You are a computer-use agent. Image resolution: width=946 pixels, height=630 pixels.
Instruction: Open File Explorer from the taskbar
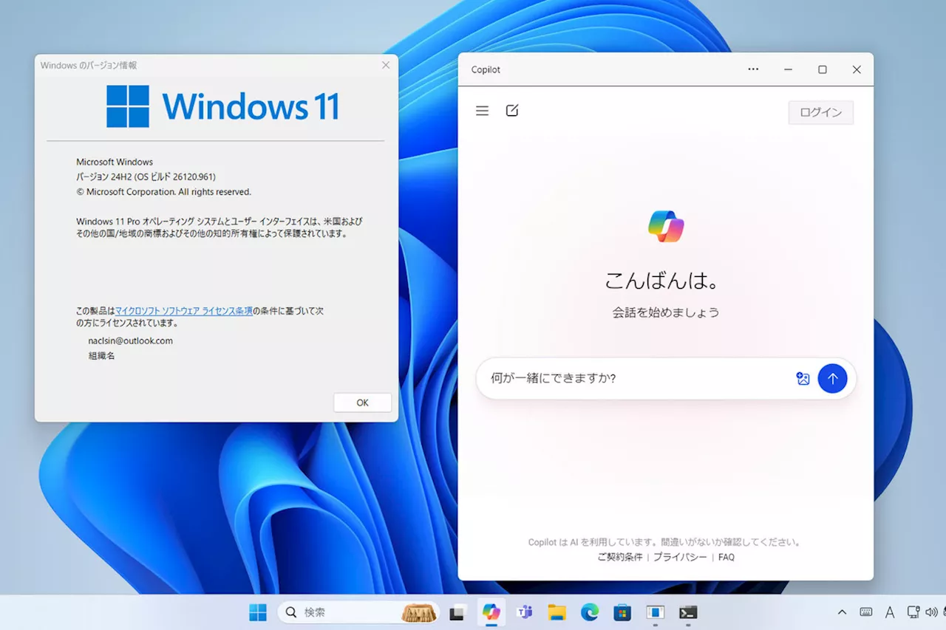click(x=557, y=612)
